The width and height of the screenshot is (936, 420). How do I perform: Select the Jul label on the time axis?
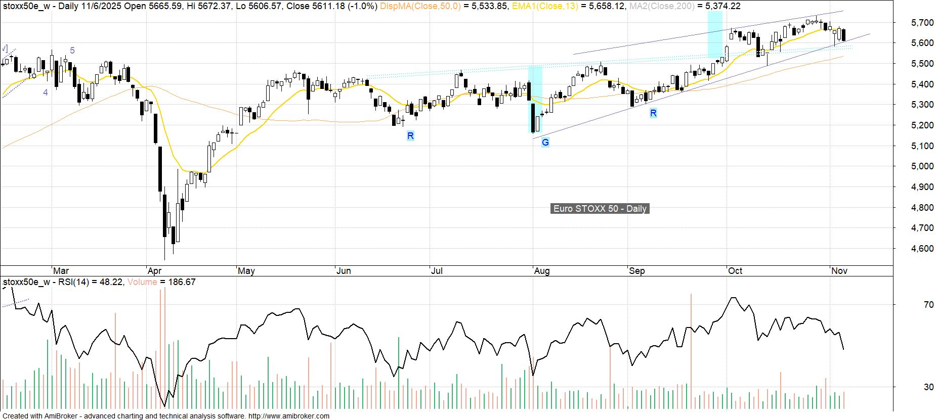436,271
